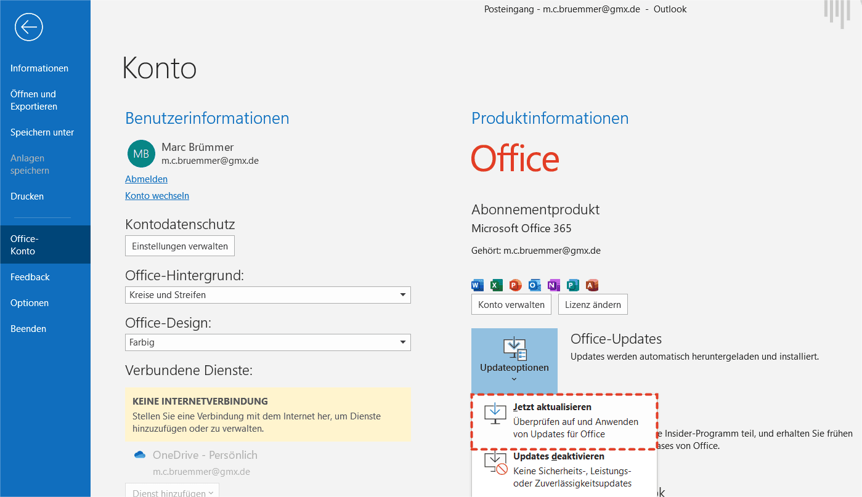Click the OneNote app icon
The image size is (862, 497).
(x=554, y=285)
